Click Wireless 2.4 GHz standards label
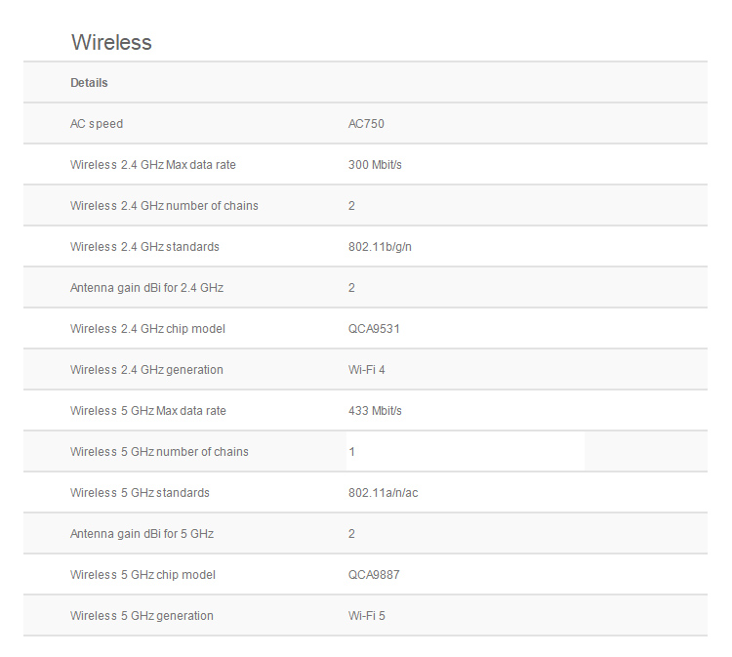Image resolution: width=732 pixels, height=657 pixels. (144, 247)
